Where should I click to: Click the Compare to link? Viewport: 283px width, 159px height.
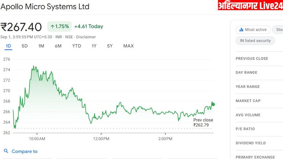24,151
